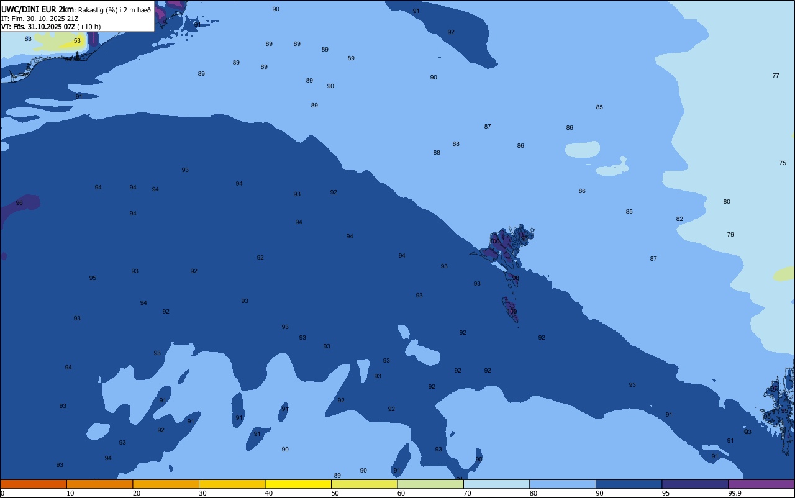Viewport: 795px width, 498px height.
Task: Click the pale yellow-green 50–60 legend swatch
Action: point(364,484)
